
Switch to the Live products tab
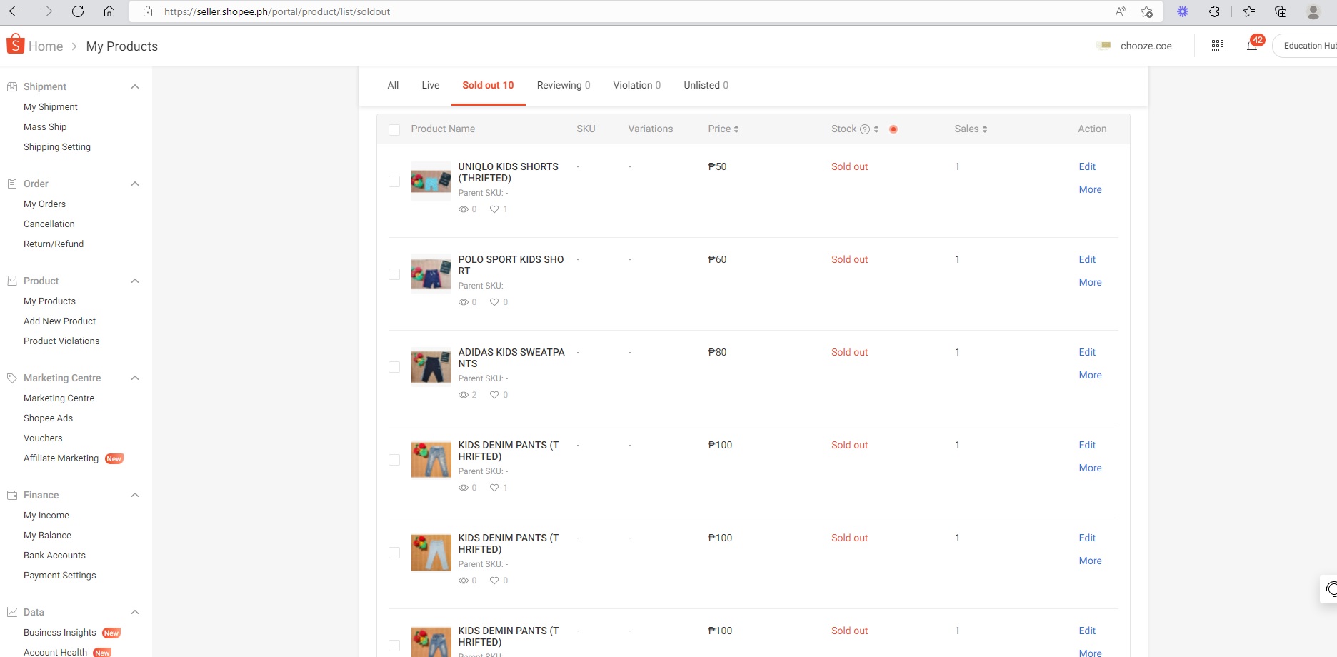pos(431,85)
